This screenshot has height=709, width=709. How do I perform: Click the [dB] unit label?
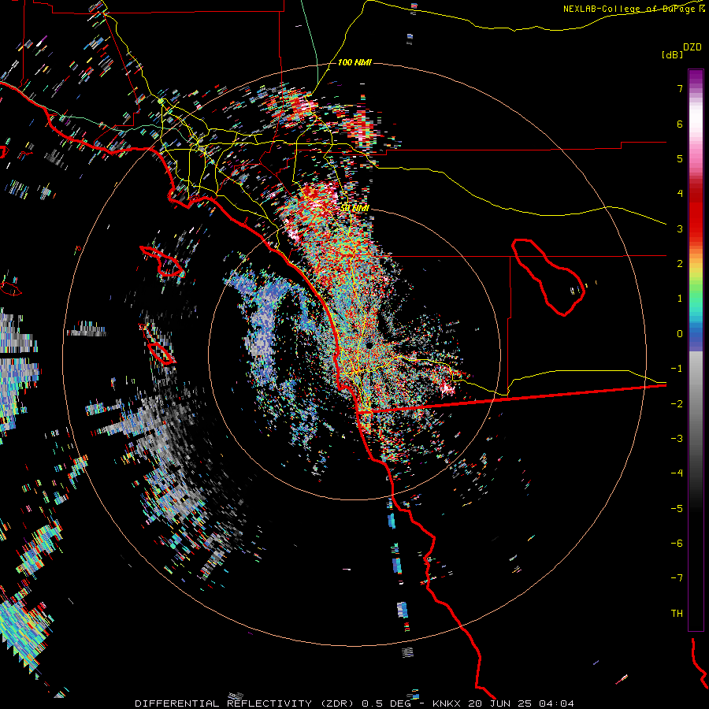(x=672, y=54)
